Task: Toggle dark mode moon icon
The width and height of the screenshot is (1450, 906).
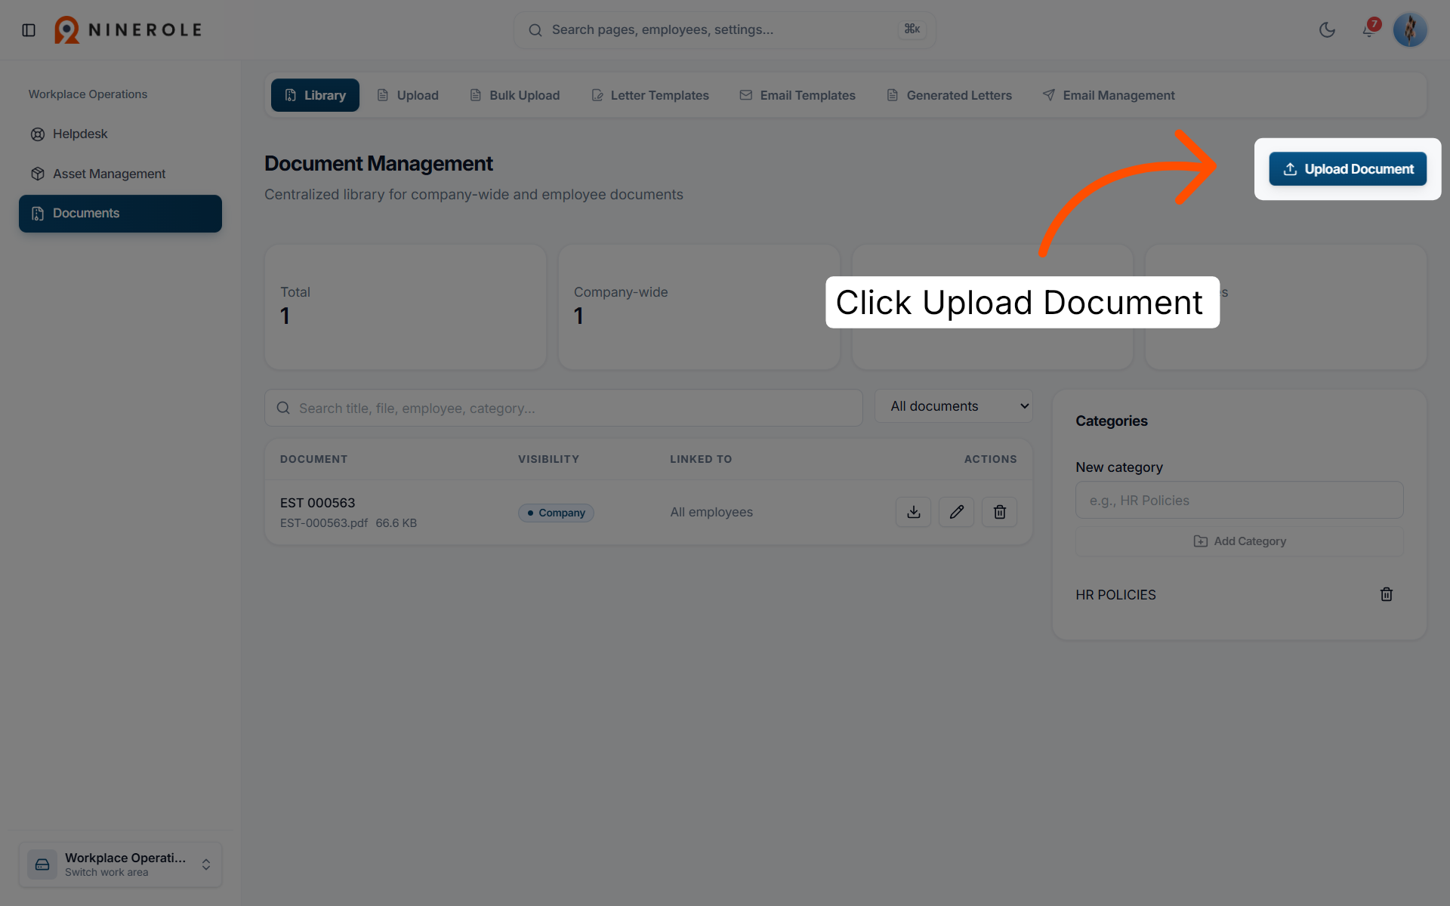Action: (1327, 30)
